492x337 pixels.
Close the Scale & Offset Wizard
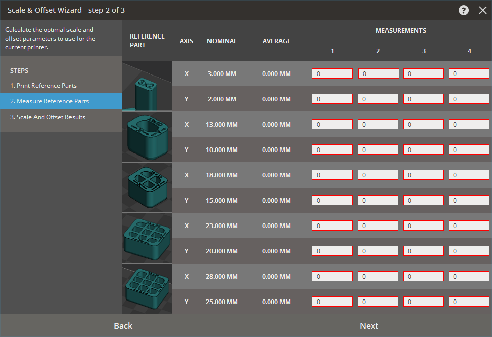(482, 10)
